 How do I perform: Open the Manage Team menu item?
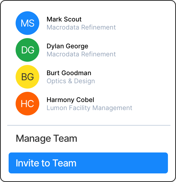pos(47,139)
